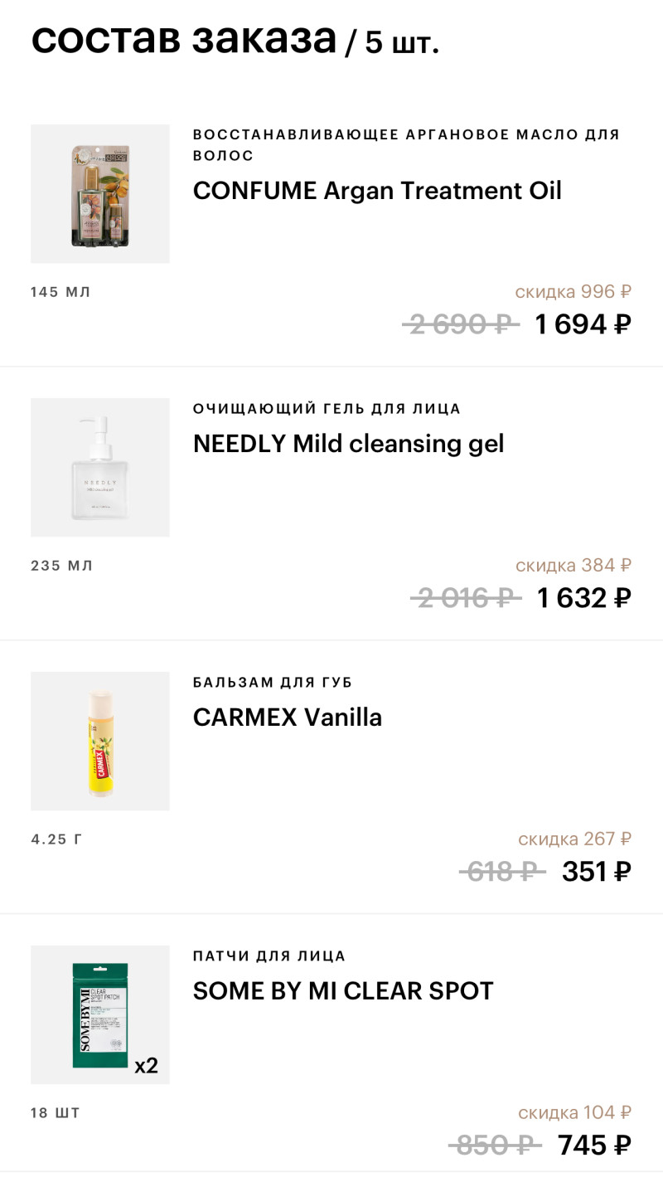The height and width of the screenshot is (1182, 663).
Task: Open NEEDLY Mild cleansing gel title
Action: [348, 444]
